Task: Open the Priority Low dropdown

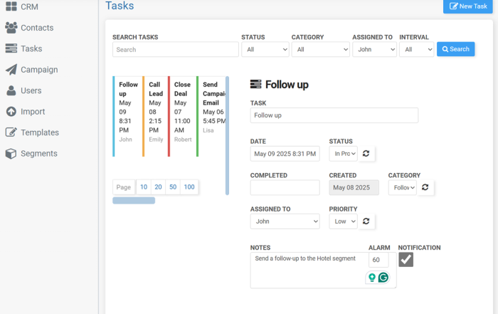Action: [344, 221]
